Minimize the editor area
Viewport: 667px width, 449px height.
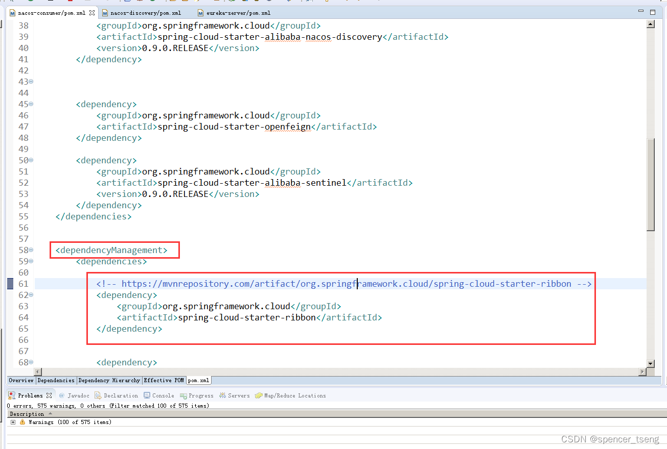point(641,12)
